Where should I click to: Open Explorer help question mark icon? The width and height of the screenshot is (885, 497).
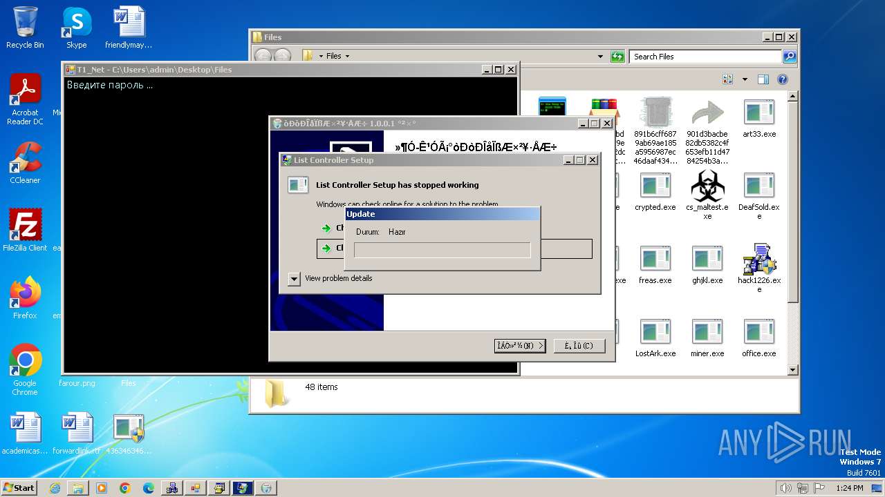[782, 79]
